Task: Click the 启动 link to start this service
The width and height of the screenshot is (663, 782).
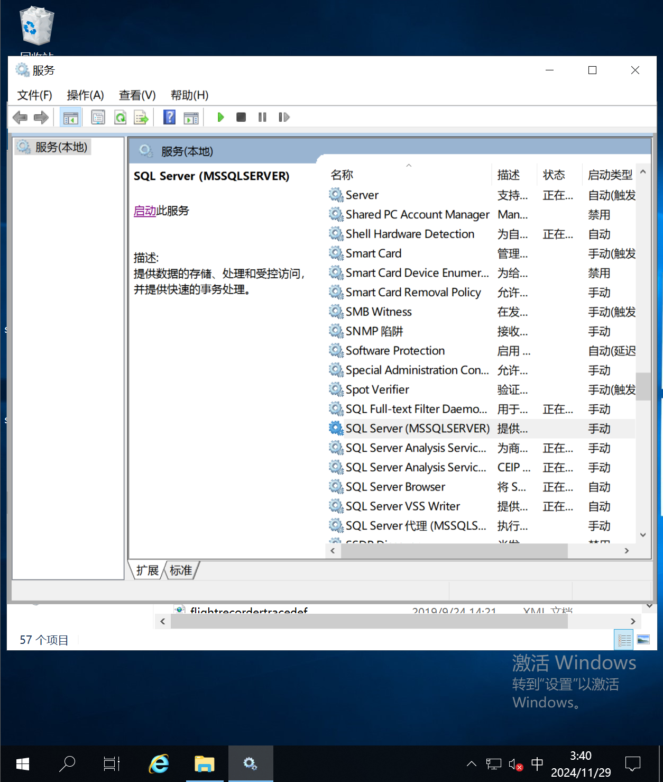Action: pyautogui.click(x=144, y=211)
